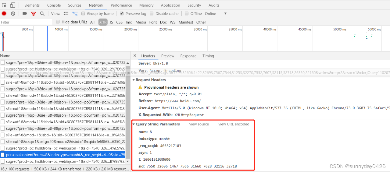Filter requests by Img

pos(129,22)
